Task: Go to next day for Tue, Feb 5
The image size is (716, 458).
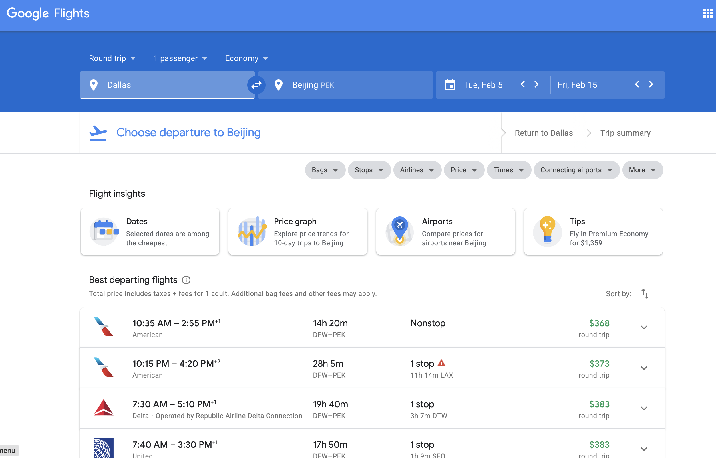Action: click(x=536, y=84)
